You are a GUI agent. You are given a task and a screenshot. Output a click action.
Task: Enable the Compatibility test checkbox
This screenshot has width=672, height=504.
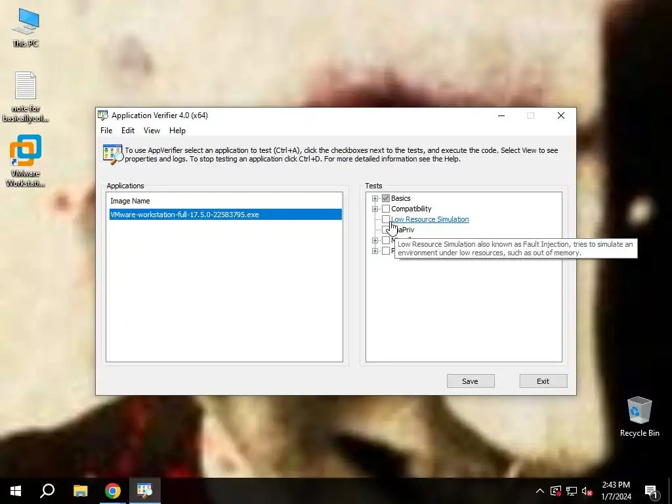[386, 209]
